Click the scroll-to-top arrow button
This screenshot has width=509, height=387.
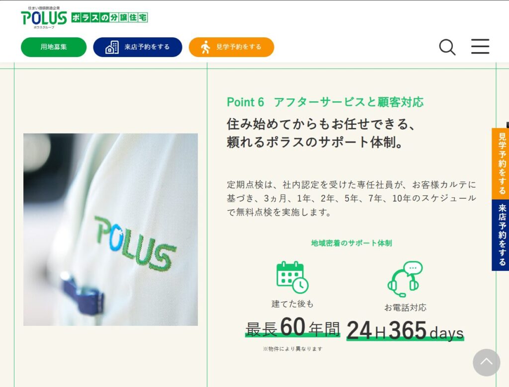point(486,362)
